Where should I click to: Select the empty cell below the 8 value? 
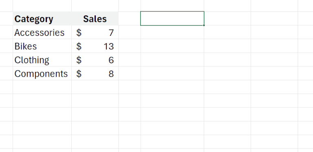coord(95,87)
